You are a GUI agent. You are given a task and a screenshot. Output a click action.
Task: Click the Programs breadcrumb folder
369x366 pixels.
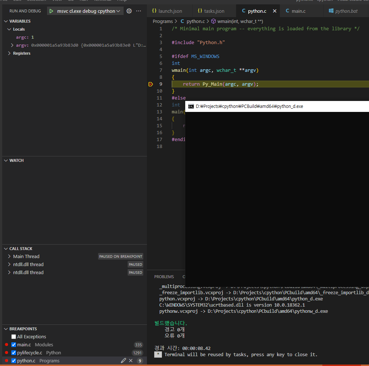click(163, 22)
